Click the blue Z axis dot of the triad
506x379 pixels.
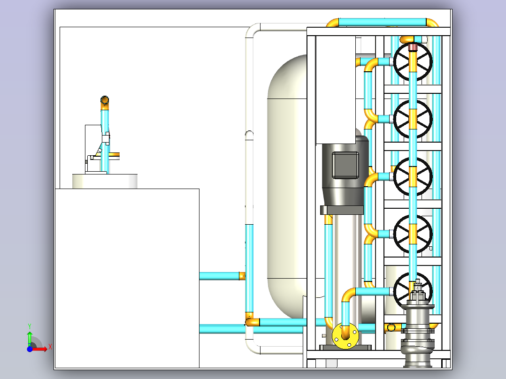30,349
